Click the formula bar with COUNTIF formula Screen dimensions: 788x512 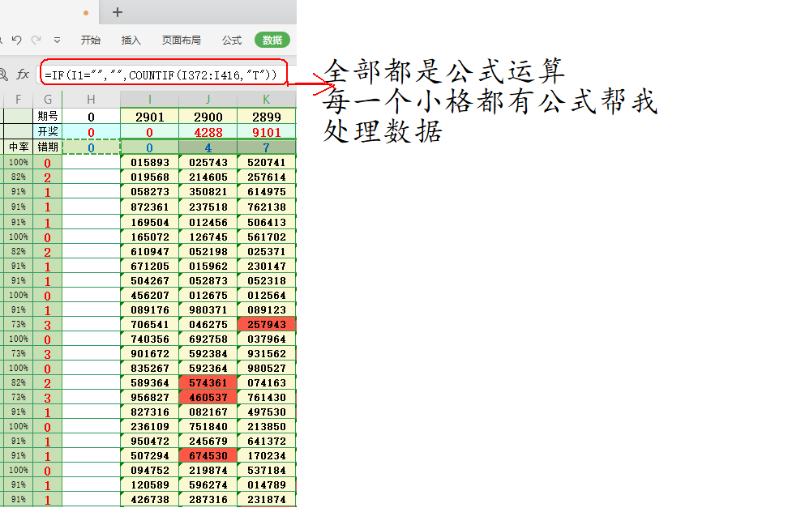[163, 75]
